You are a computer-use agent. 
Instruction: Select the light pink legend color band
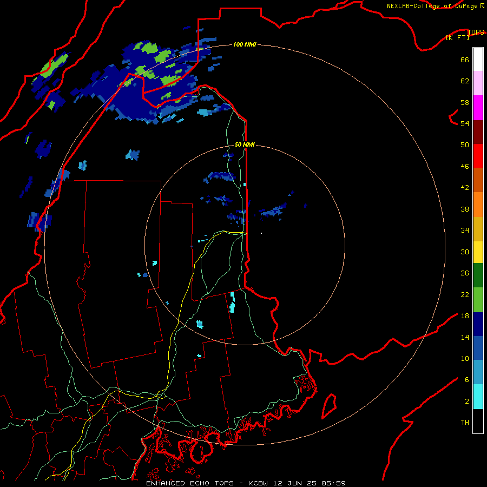[x=478, y=83]
